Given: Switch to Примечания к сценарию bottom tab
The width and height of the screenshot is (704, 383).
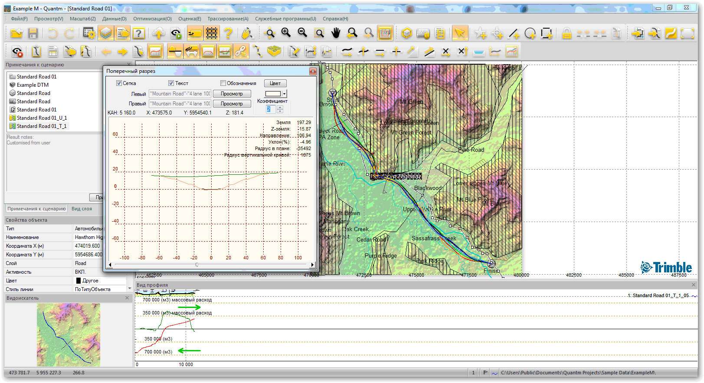Looking at the screenshot, I should click(x=36, y=209).
